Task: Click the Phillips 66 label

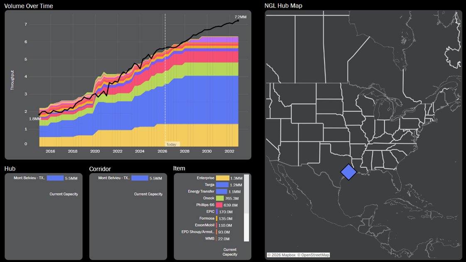Action: click(205, 205)
